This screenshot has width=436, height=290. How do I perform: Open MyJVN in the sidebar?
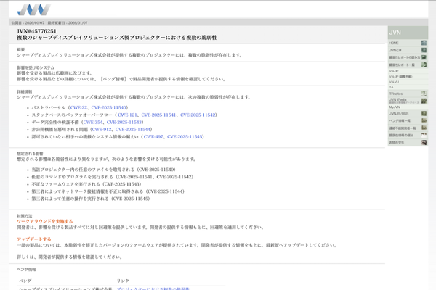395,107
